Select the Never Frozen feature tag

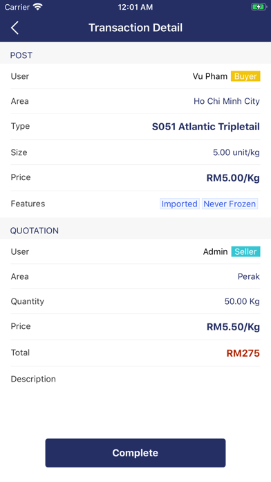pos(230,204)
